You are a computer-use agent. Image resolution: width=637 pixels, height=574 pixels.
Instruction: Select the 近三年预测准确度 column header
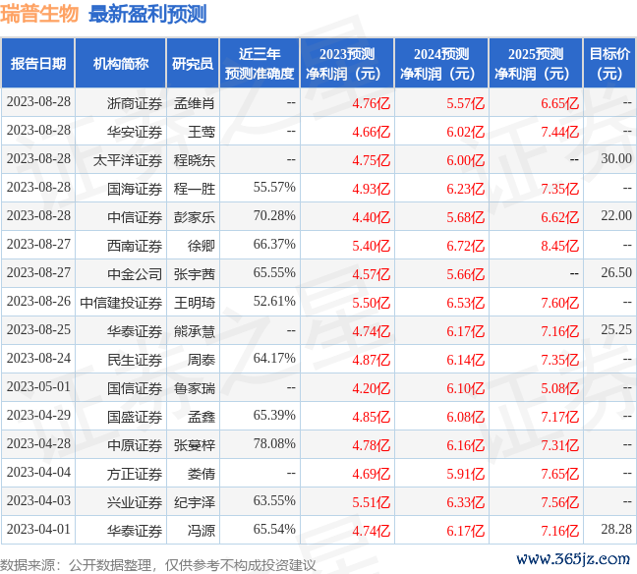(260, 63)
